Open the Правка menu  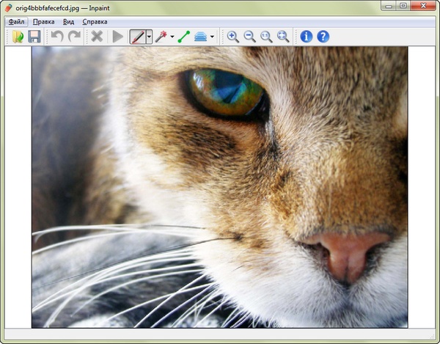click(43, 22)
